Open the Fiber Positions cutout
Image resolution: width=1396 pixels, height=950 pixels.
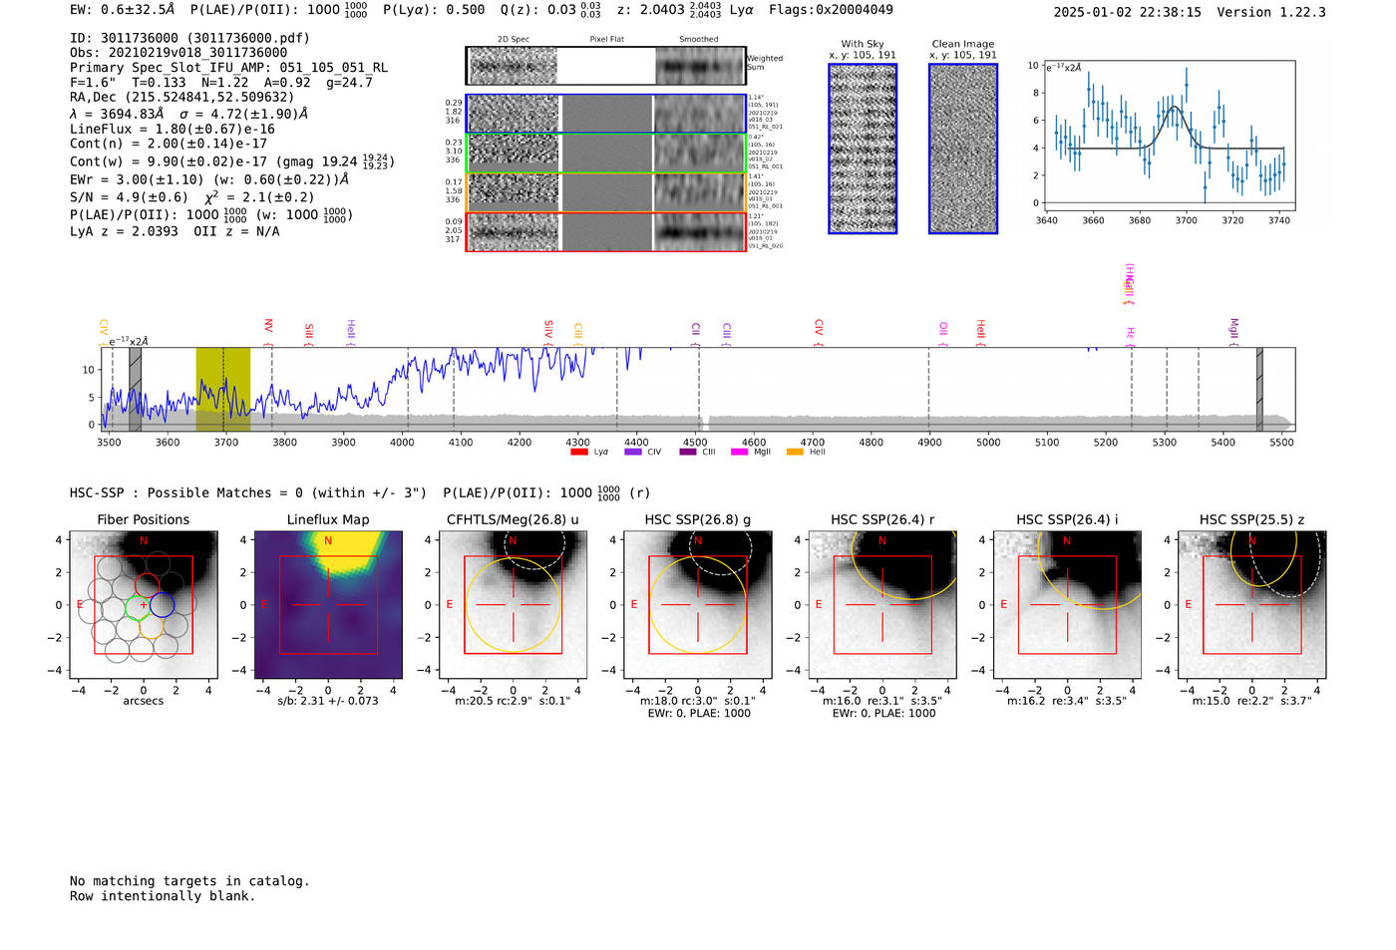pyautogui.click(x=143, y=604)
